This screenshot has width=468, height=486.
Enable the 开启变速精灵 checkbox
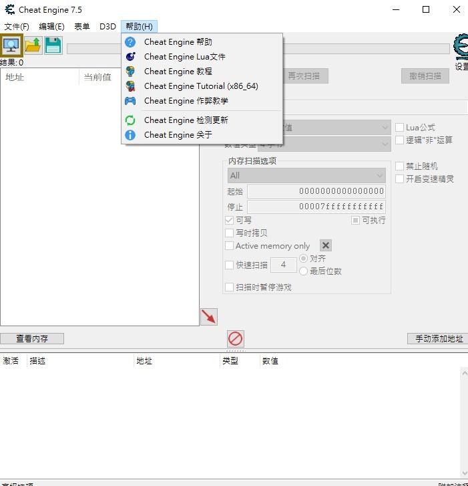click(400, 179)
